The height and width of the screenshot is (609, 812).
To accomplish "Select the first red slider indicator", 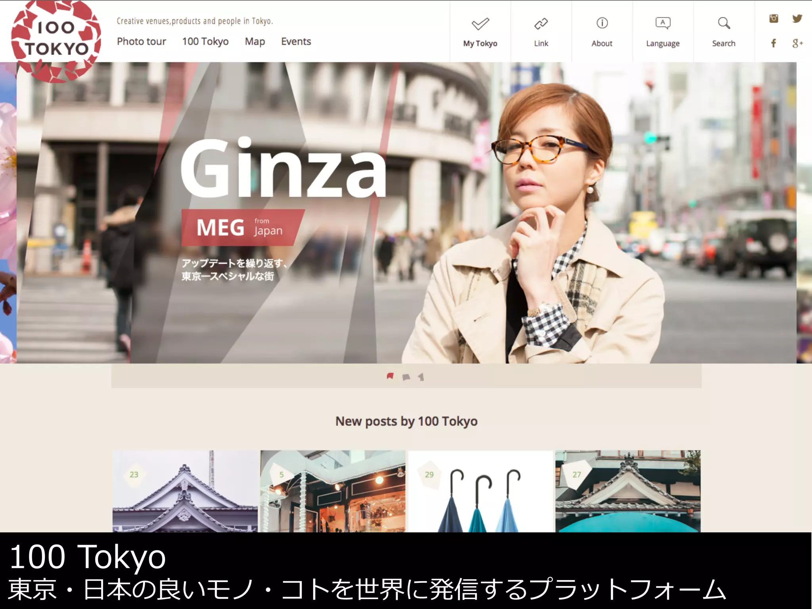I will coord(390,376).
